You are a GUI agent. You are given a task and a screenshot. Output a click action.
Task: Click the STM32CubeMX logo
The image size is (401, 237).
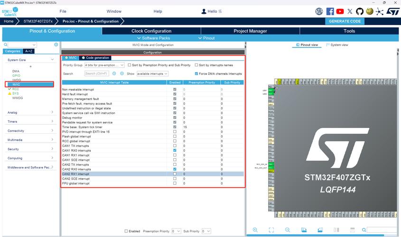click(10, 12)
